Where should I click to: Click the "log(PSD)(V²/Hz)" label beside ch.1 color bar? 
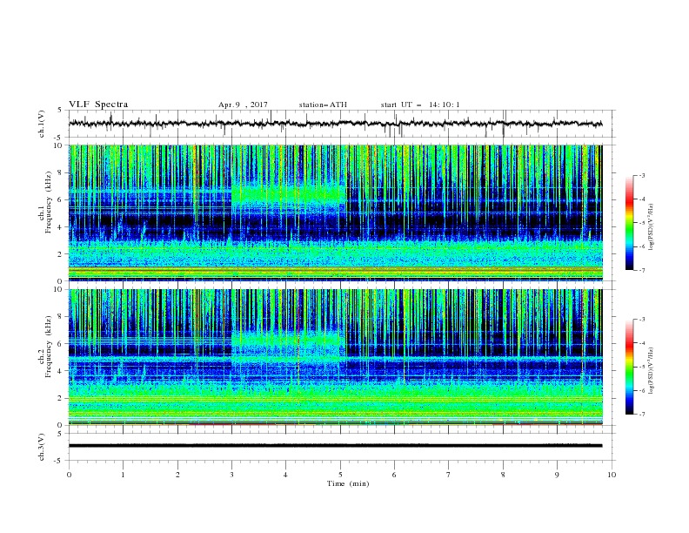[652, 227]
